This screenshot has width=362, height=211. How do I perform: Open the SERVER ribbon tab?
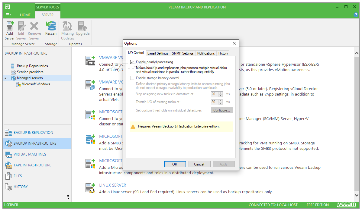pos(47,15)
